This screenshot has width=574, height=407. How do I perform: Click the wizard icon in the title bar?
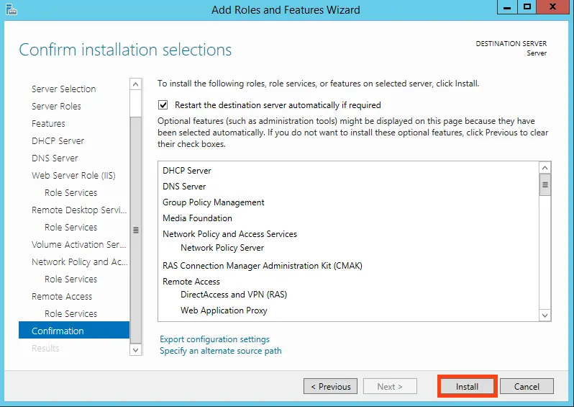tap(11, 9)
